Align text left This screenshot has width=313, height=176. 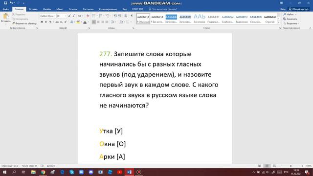click(x=94, y=22)
